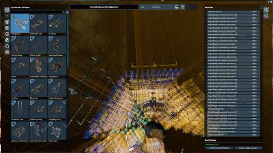273x153 pixels.
Task: Select the Quantum Tube production module
Action: click(20, 110)
